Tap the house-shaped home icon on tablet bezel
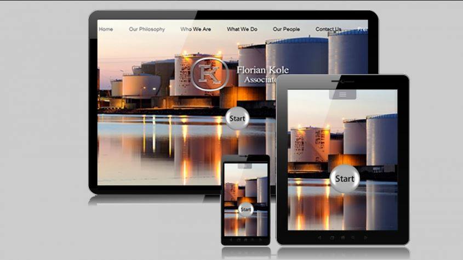This screenshot has height=260, width=463. [343, 238]
